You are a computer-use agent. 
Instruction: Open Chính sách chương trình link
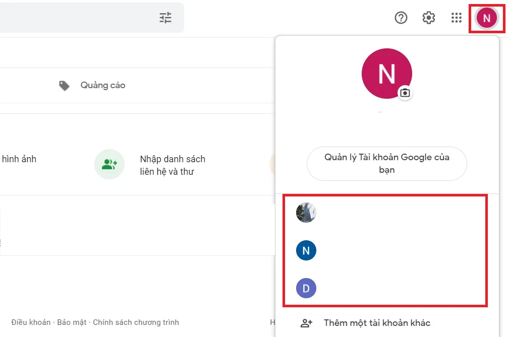pos(136,322)
